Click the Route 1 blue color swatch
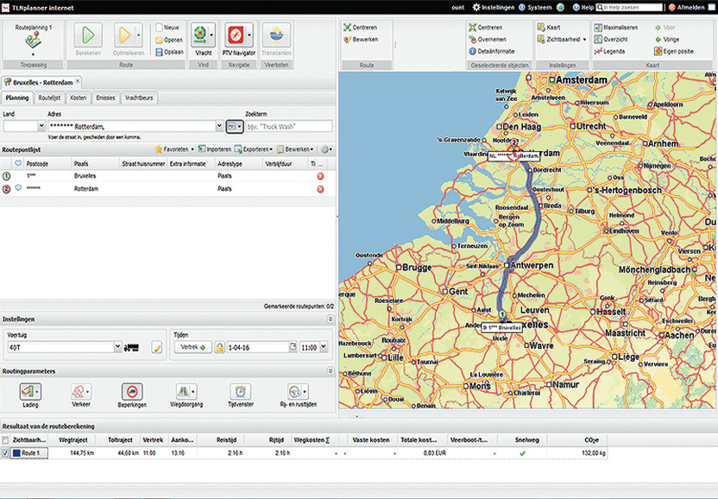The height and width of the screenshot is (499, 718). [x=16, y=452]
